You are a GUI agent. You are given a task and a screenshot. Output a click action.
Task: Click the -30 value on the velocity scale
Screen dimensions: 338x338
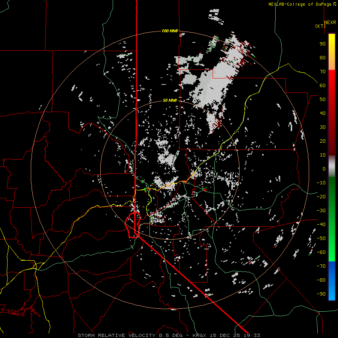coord(321,211)
